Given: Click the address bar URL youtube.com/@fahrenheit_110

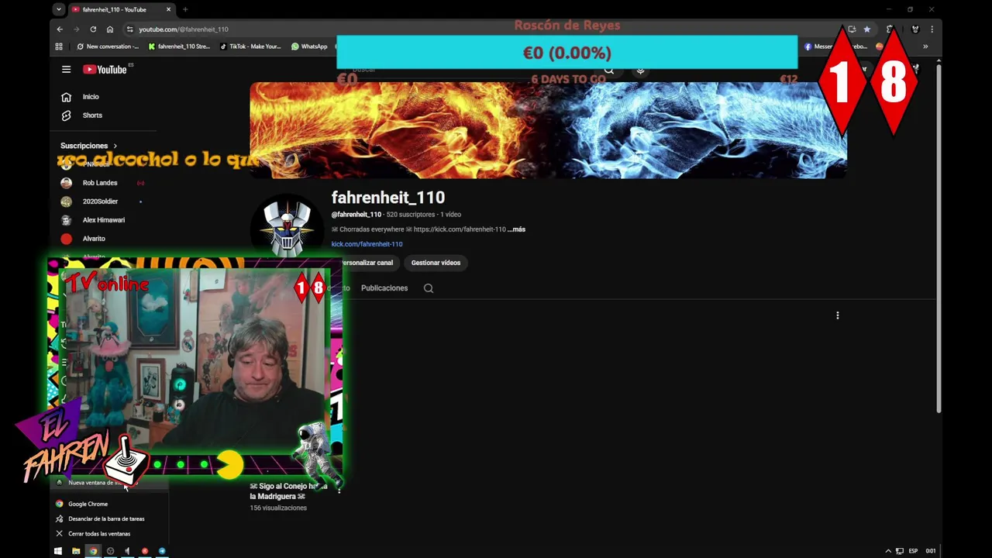Looking at the screenshot, I should pyautogui.click(x=184, y=29).
